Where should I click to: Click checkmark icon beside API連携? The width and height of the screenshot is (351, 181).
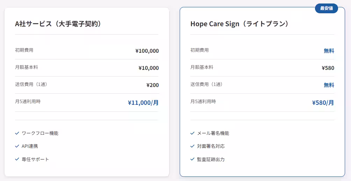click(x=17, y=146)
